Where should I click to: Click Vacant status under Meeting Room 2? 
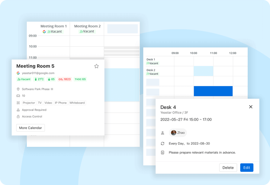(x=87, y=31)
